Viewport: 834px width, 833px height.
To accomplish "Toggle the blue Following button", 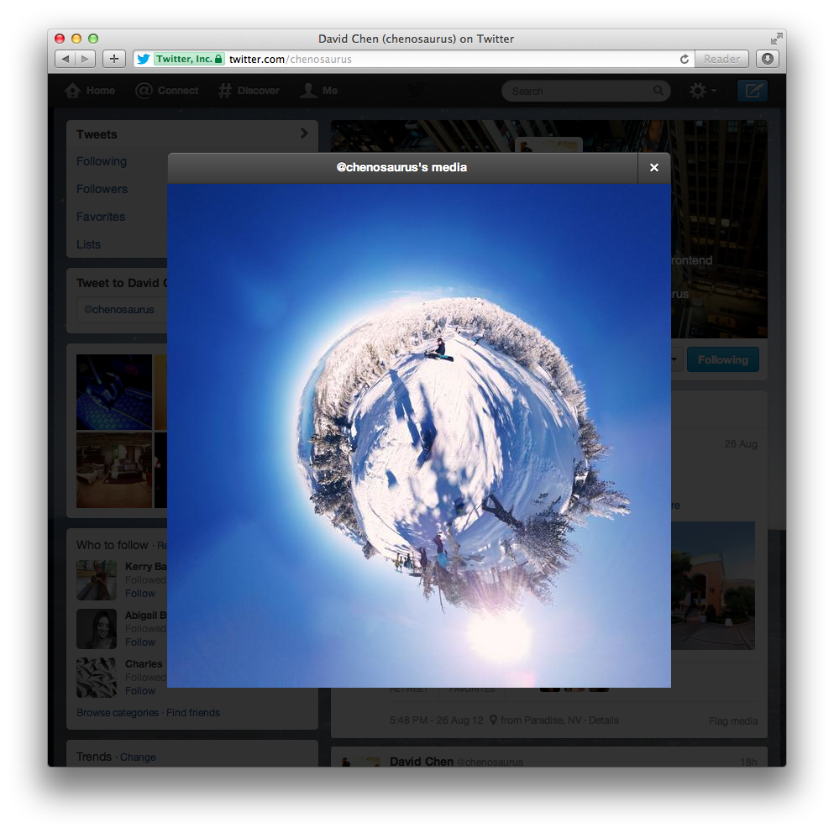I will [722, 359].
